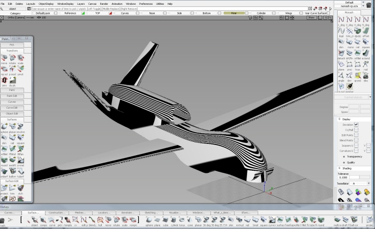Select the move tool in Transform palette
The width and height of the screenshot is (375, 229).
pos(4,58)
